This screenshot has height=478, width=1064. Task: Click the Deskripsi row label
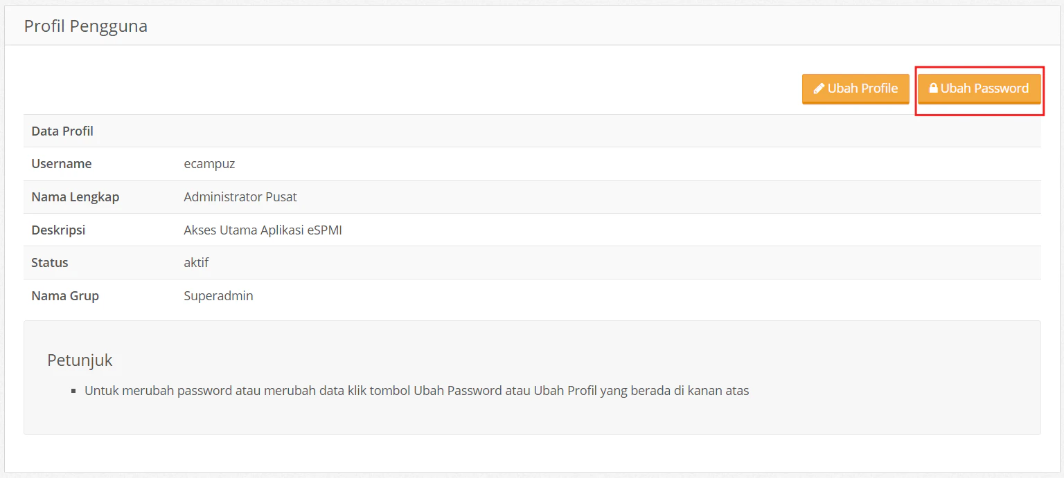pos(57,230)
